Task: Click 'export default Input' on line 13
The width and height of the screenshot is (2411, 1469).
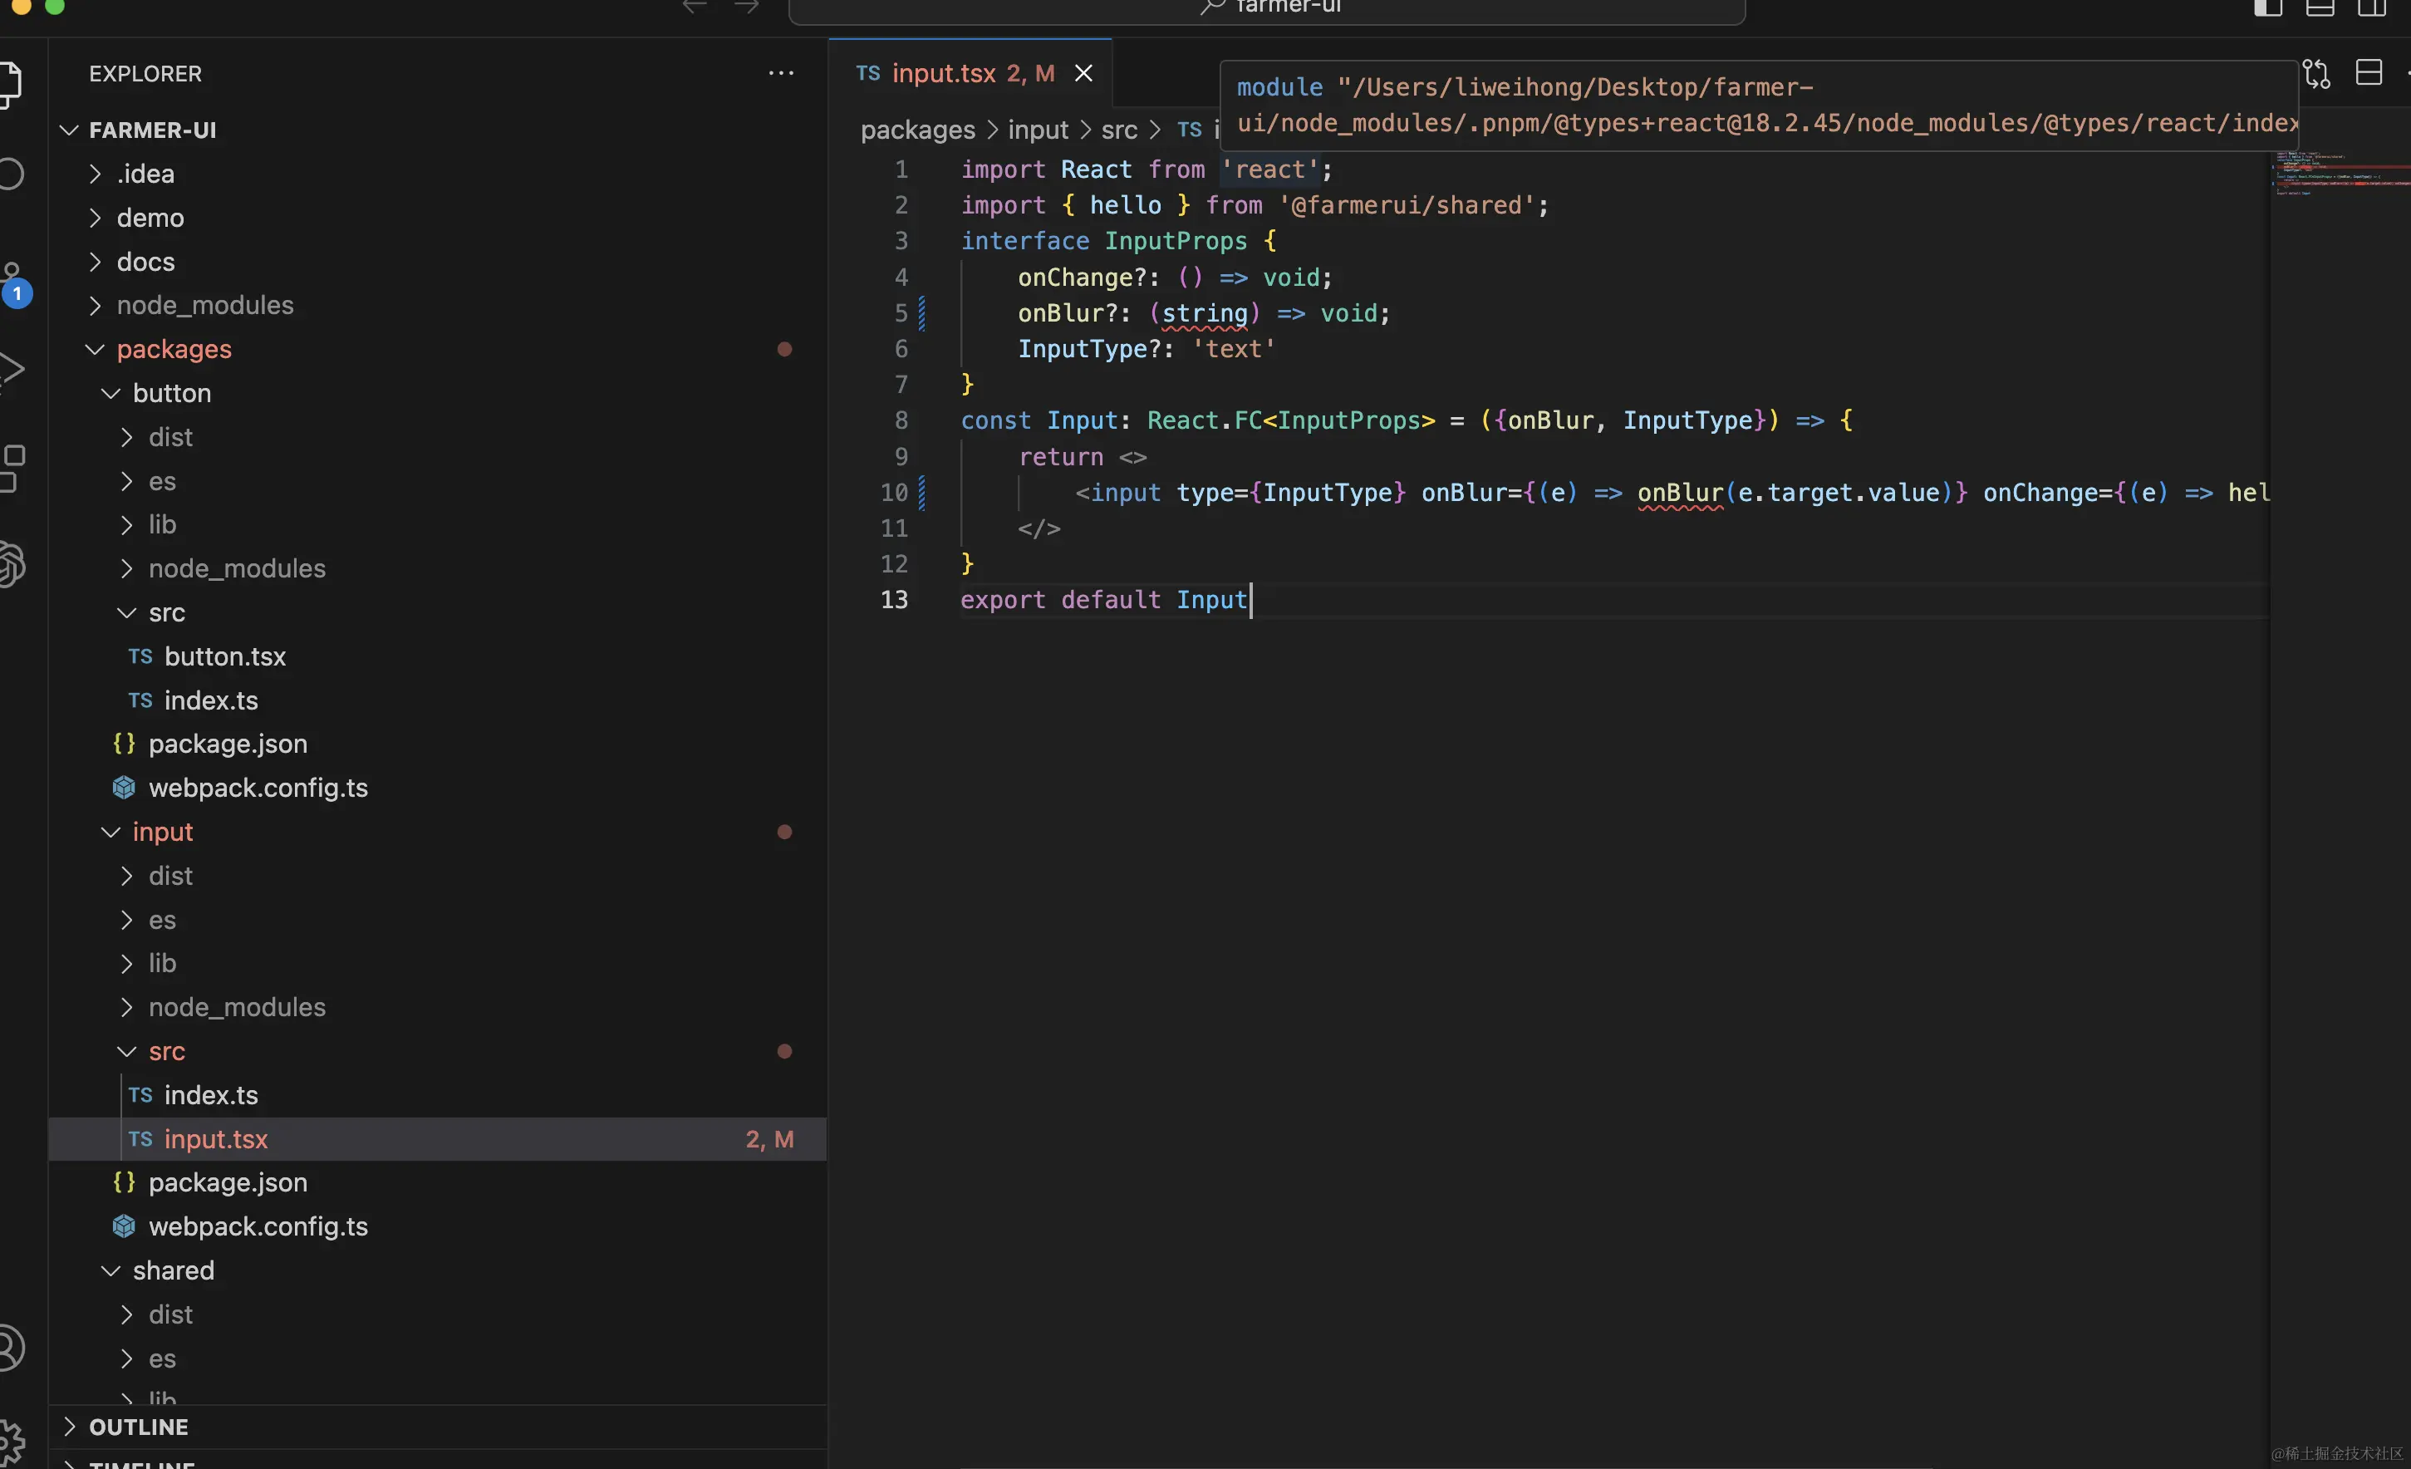Action: (1104, 600)
